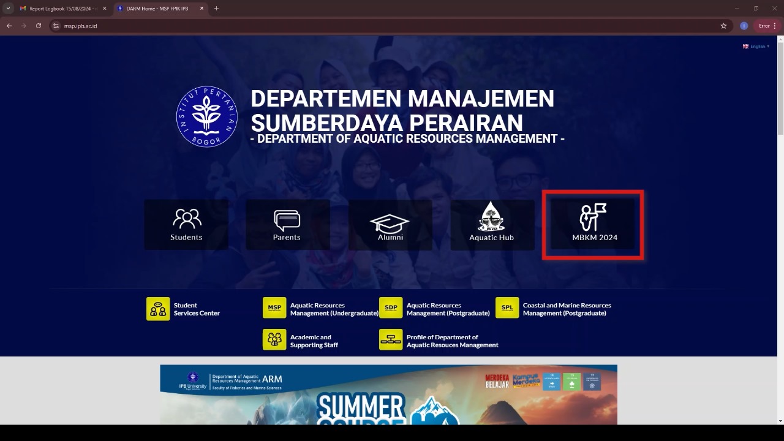The height and width of the screenshot is (441, 784).
Task: Click the IPB University logo on banner
Action: point(193,381)
